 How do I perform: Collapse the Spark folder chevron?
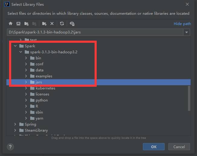point(15,46)
